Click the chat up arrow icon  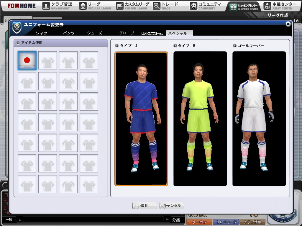point(20,220)
